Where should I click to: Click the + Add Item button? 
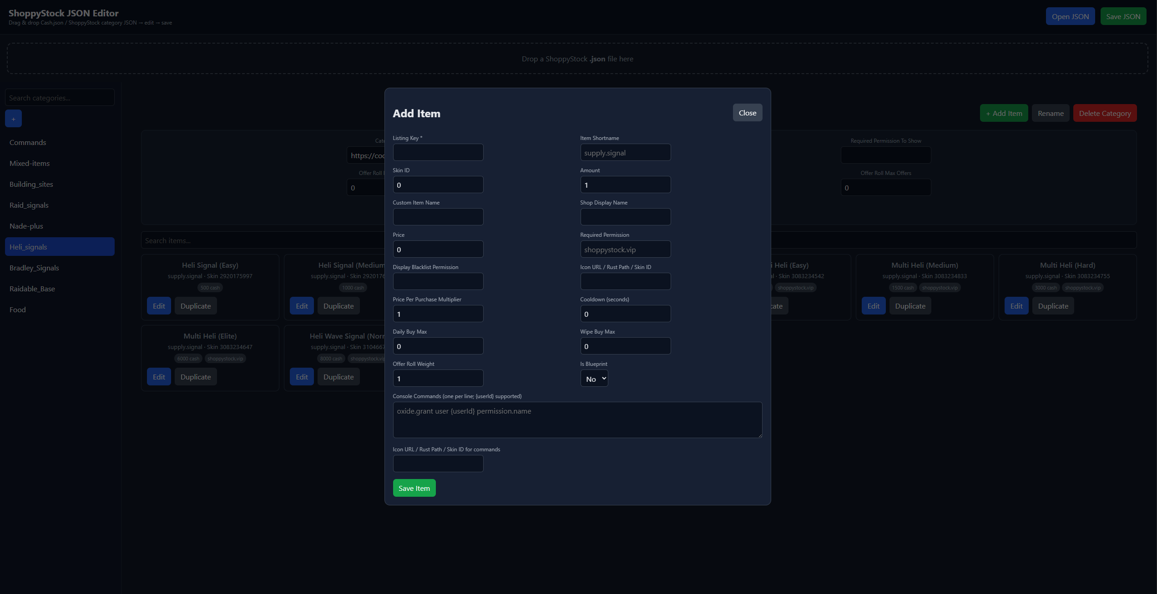point(1004,113)
